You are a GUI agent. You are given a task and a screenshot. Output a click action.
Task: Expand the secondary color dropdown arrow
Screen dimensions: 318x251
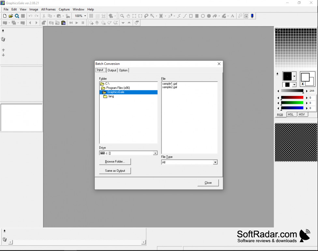[x=294, y=85]
